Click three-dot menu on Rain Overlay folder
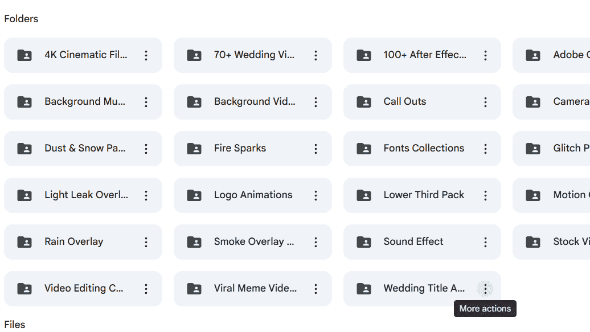Viewport: 590px width, 332px height. coord(146,242)
